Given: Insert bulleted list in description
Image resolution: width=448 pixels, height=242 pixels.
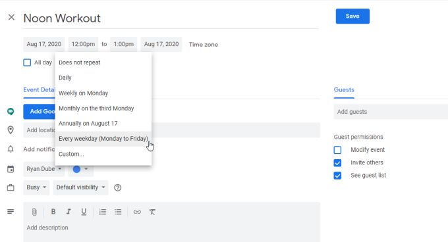Looking at the screenshot, I should (x=118, y=212).
